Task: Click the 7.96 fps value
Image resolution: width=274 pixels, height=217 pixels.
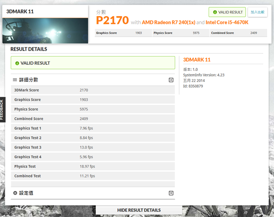Action: [x=86, y=128]
